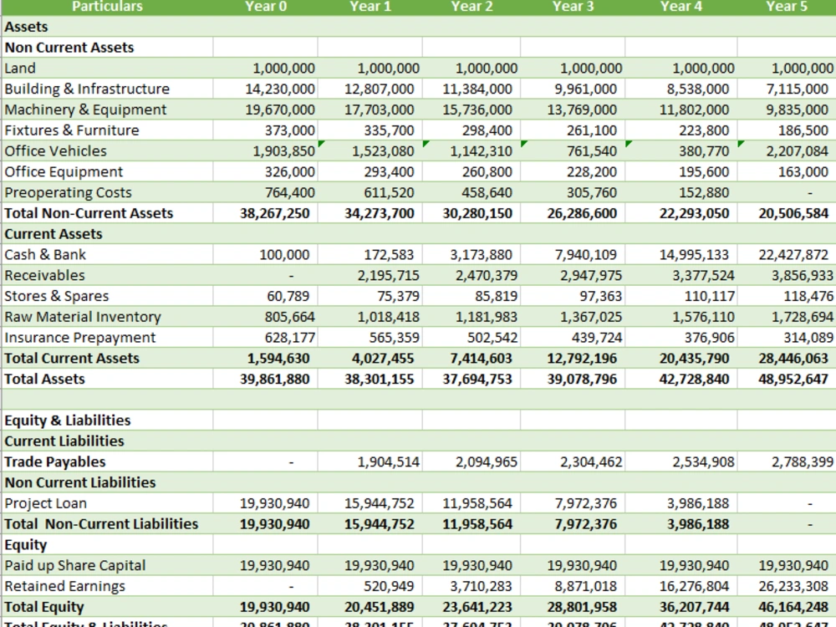The image size is (836, 627).
Task: Click the Year 5 column header
Action: click(x=787, y=7)
